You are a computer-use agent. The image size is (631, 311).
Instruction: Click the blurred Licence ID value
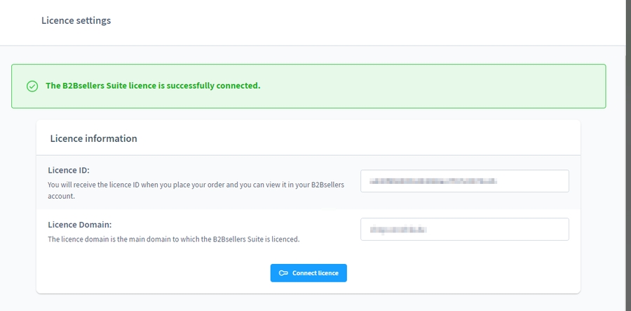point(433,181)
